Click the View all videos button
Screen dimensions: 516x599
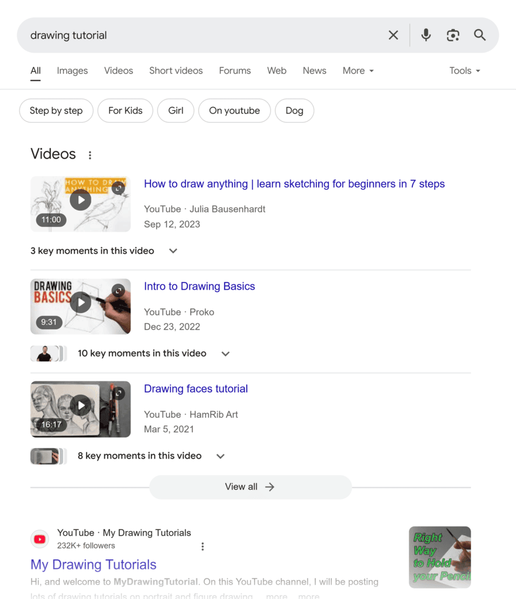click(x=250, y=487)
